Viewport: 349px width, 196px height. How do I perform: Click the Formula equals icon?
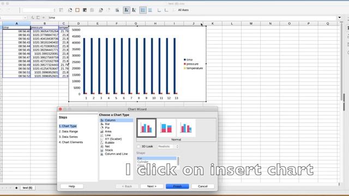point(44,17)
